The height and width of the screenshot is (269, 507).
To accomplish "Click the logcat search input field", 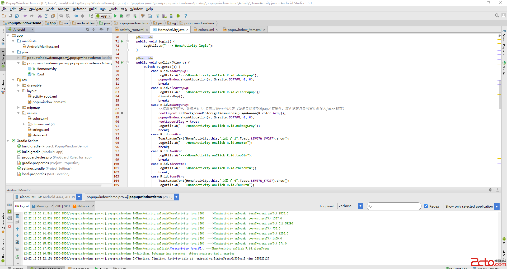I will (396, 206).
